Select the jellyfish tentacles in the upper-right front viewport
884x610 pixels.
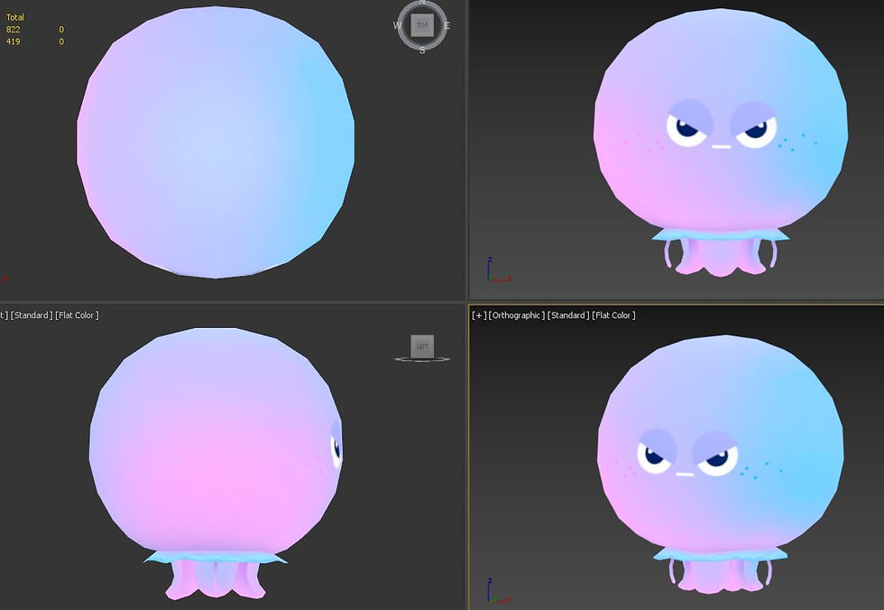(719, 253)
